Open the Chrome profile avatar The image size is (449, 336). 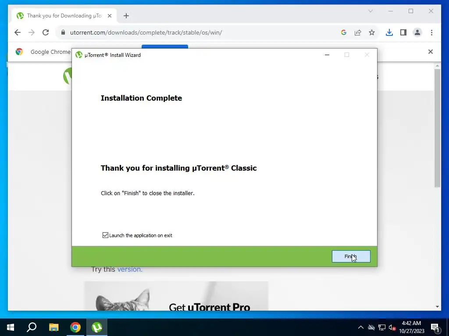pos(417,32)
